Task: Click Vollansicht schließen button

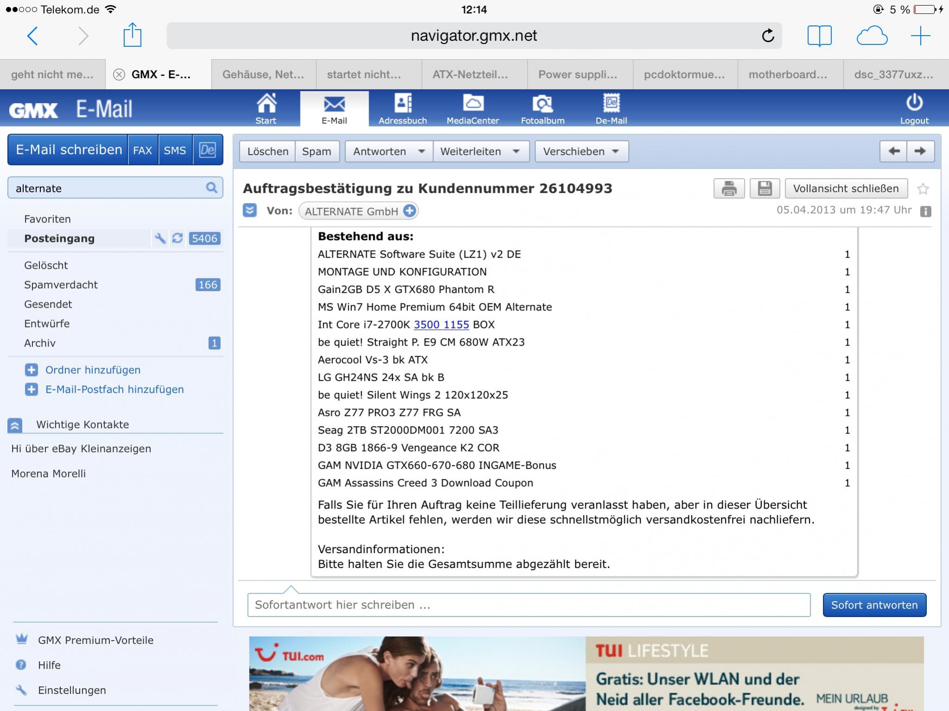Action: click(x=846, y=189)
